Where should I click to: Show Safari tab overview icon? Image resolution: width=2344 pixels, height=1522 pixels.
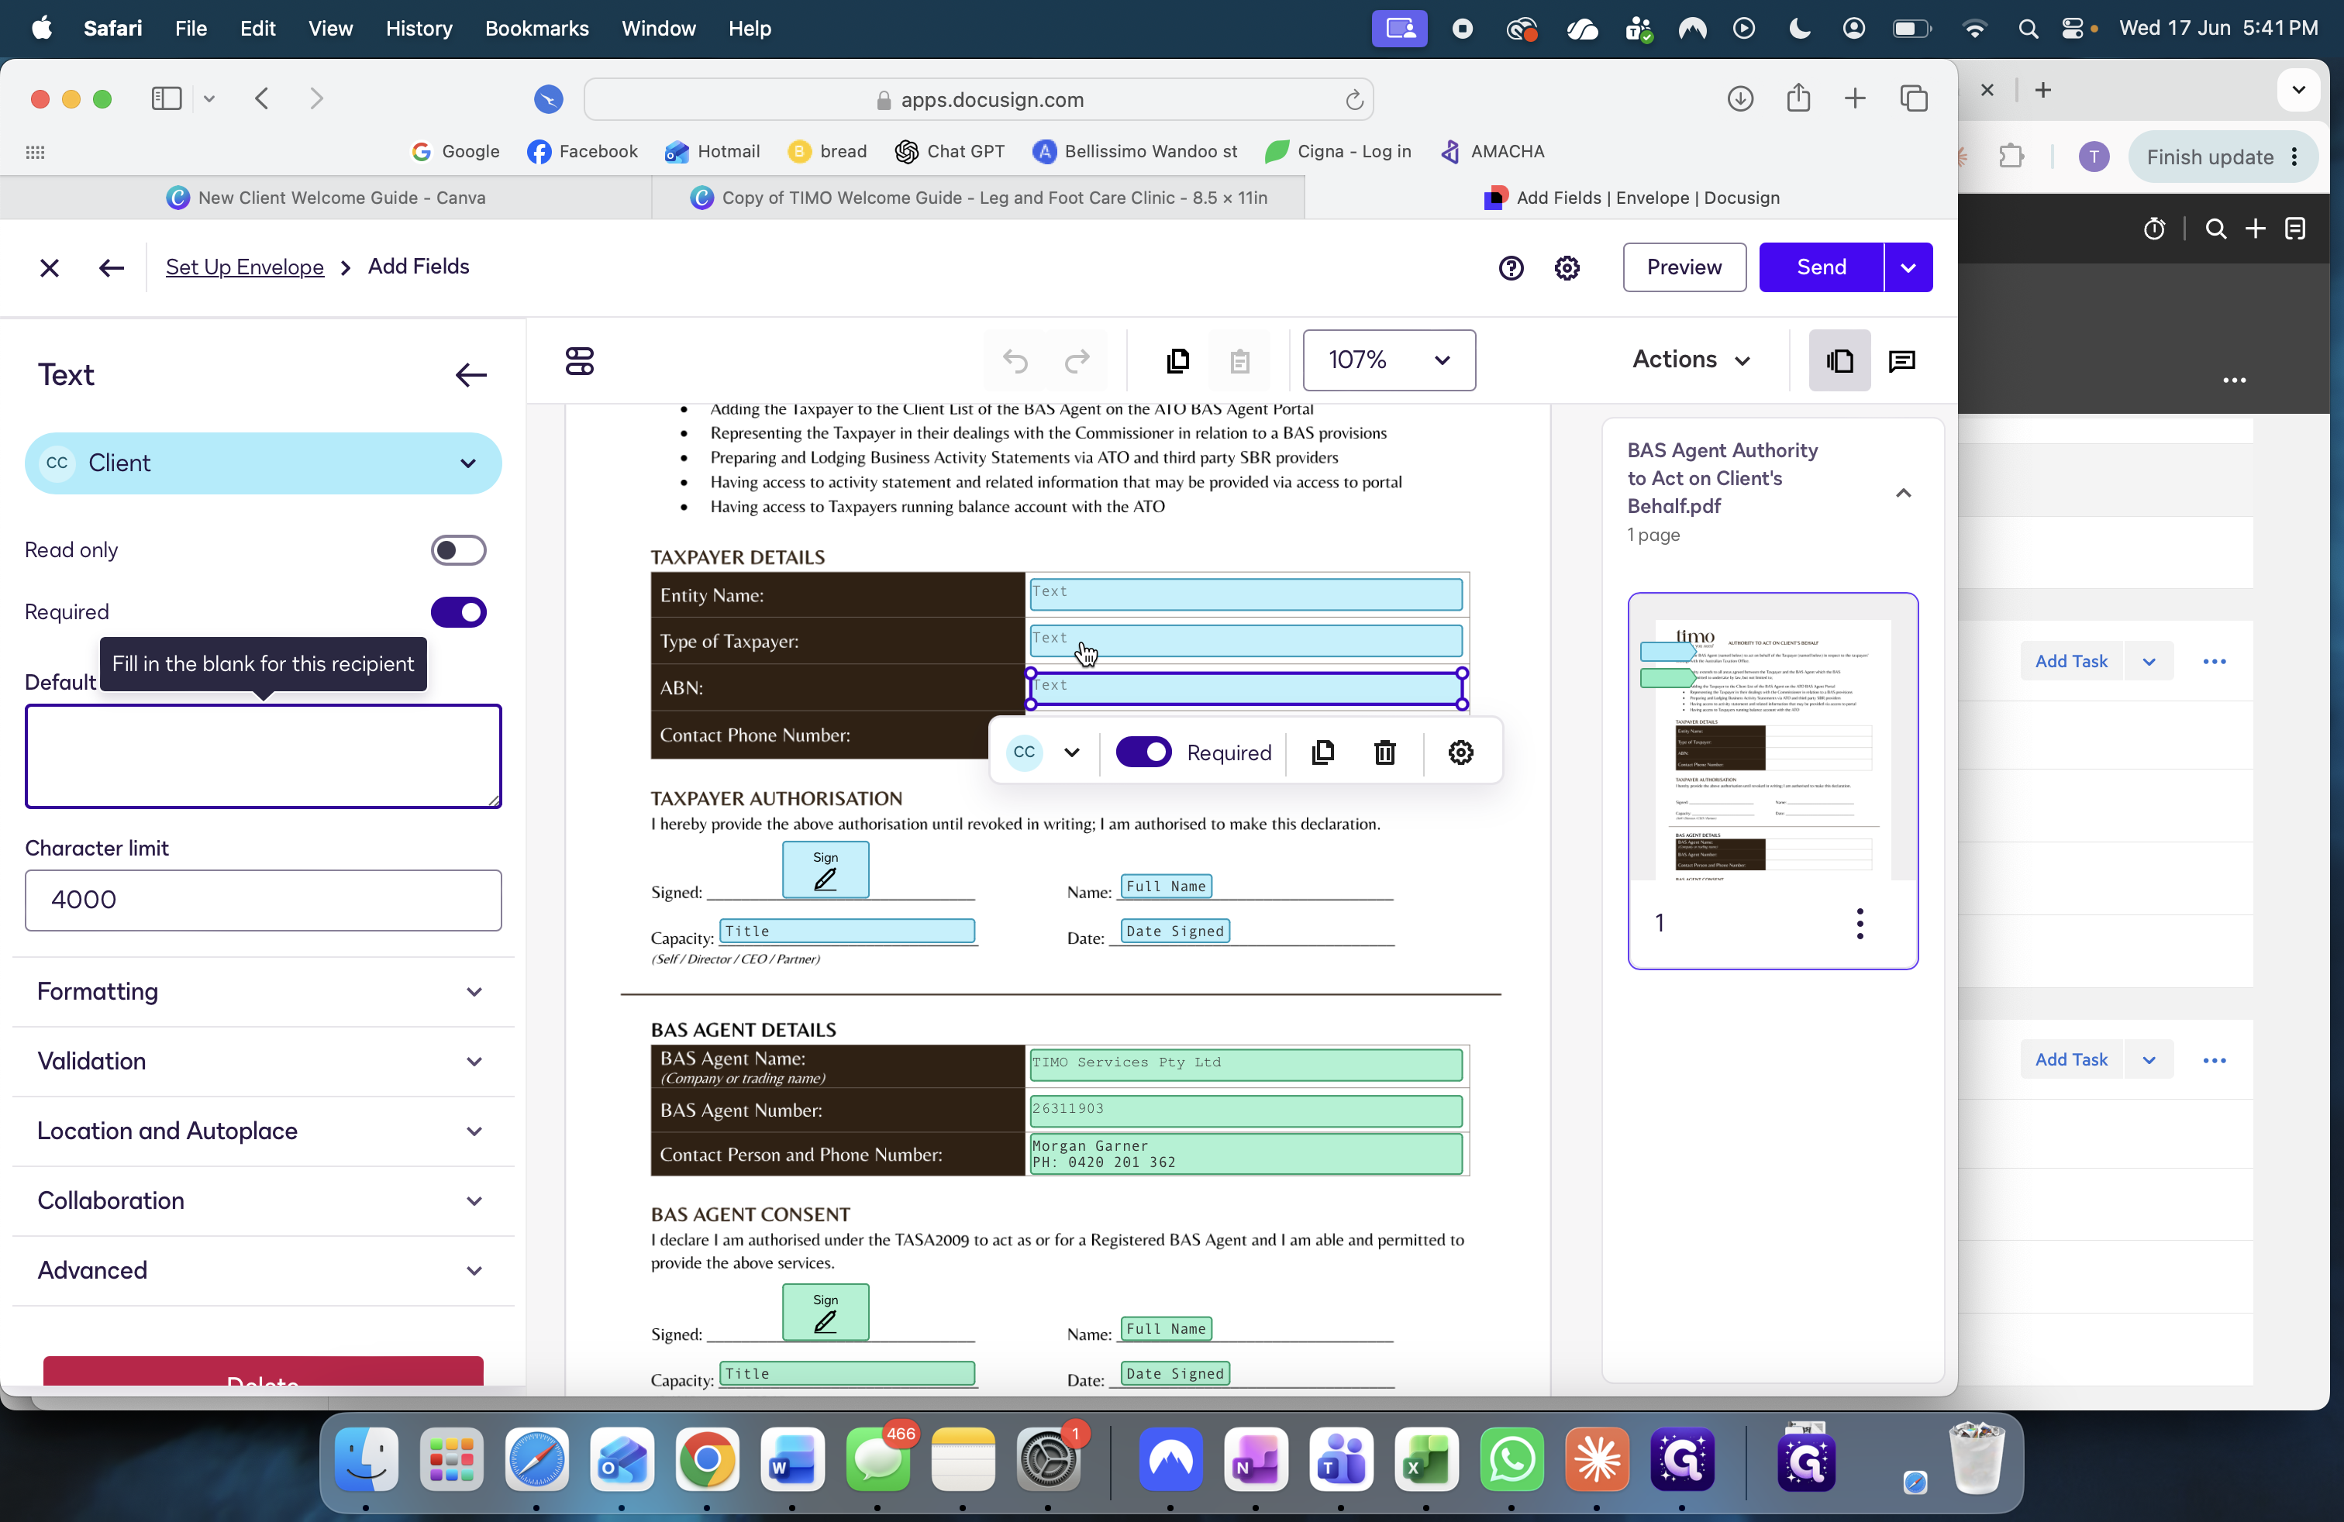click(x=1914, y=98)
